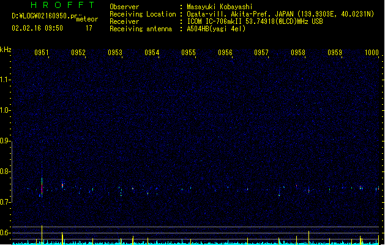Click the 0.9 kHz axis label
Viewport: 385px width, 245px height.
point(5,141)
